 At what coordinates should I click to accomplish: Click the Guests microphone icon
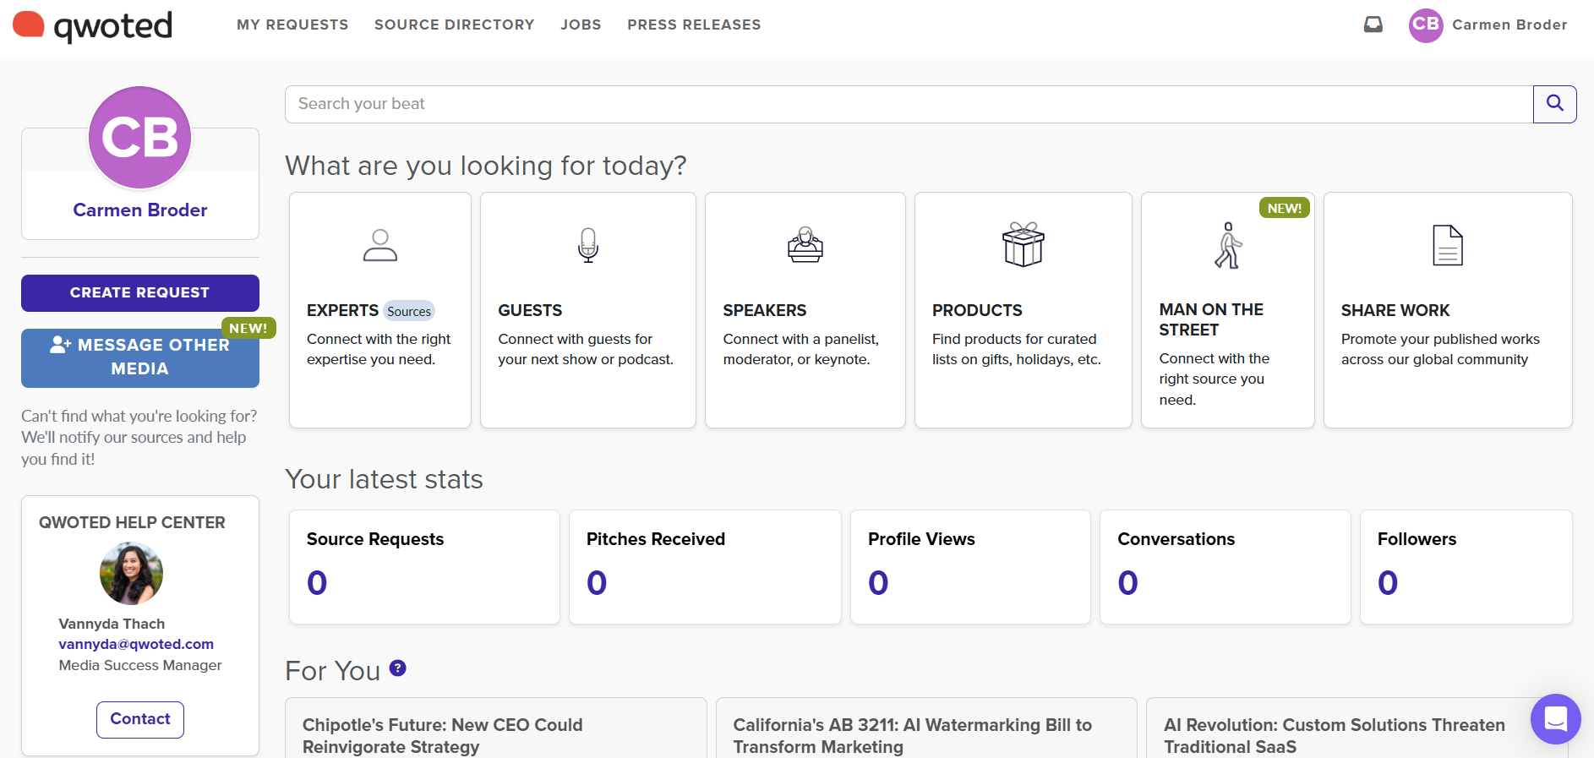588,245
